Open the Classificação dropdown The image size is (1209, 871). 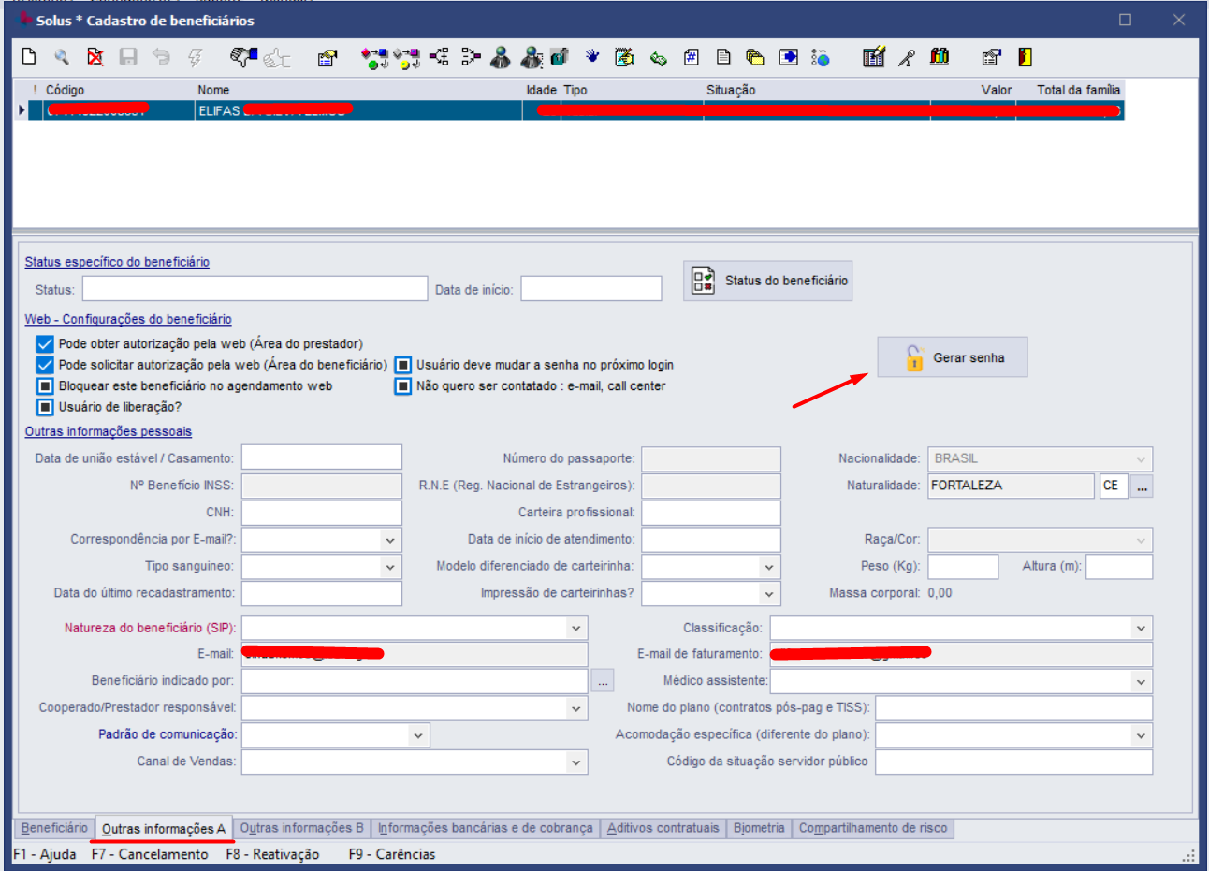[1141, 628]
